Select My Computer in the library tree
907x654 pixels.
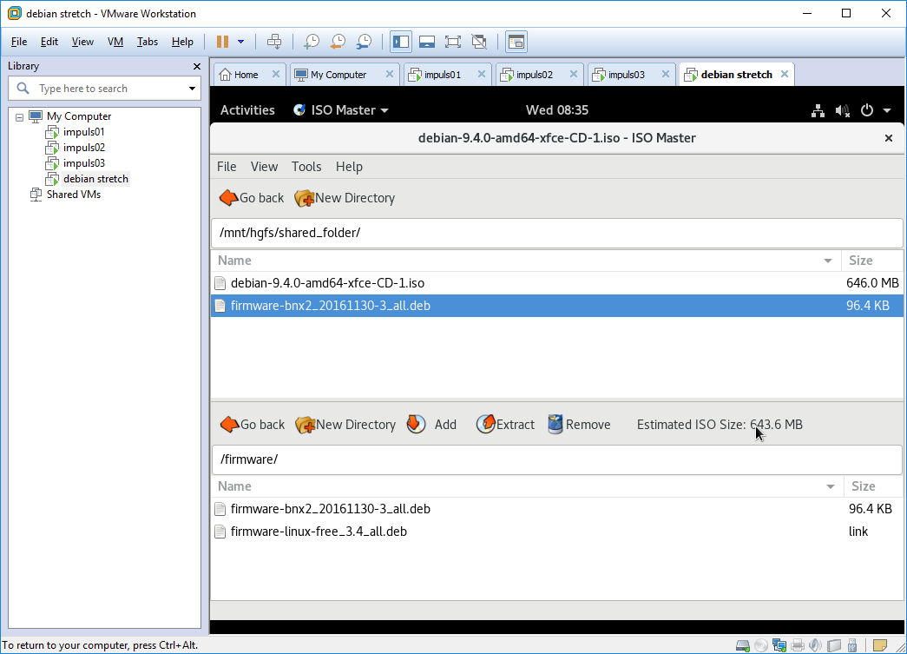click(x=79, y=116)
